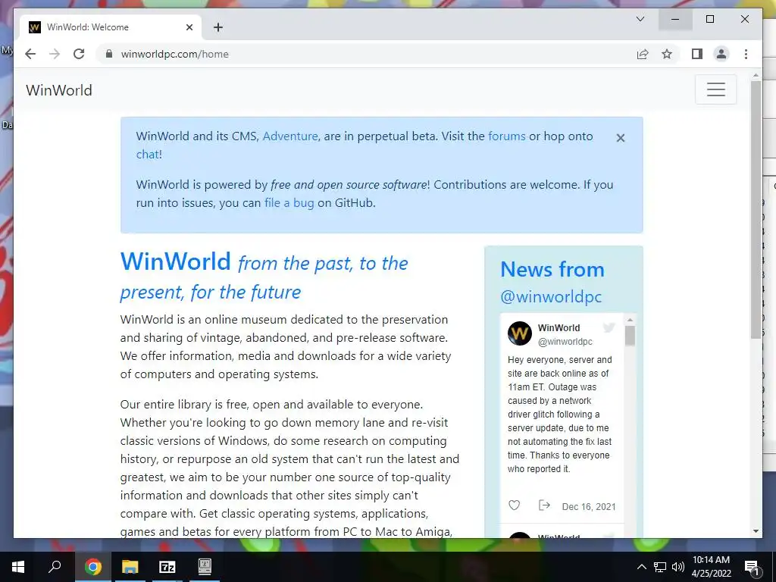Open the browser side panel
776x582 pixels.
click(x=697, y=54)
